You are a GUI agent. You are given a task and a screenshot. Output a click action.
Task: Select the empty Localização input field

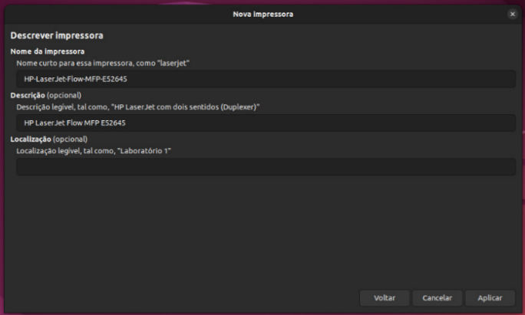(266, 166)
